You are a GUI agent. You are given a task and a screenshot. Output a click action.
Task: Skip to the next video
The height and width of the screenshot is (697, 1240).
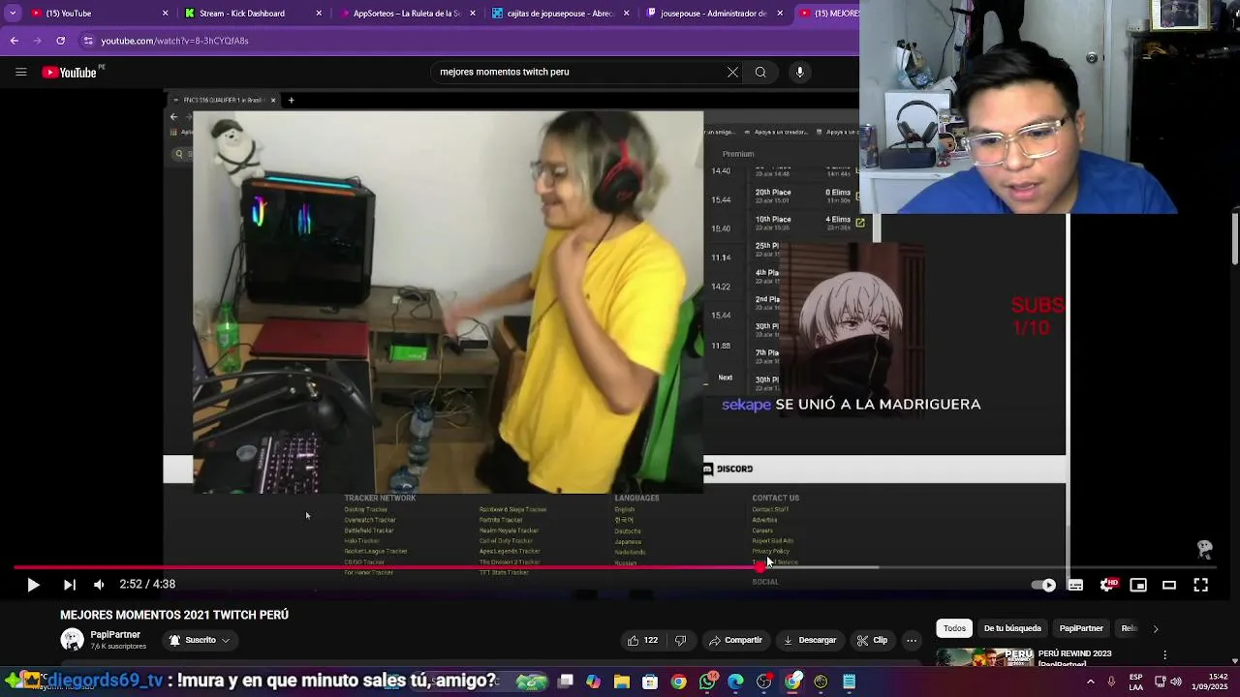pos(69,585)
